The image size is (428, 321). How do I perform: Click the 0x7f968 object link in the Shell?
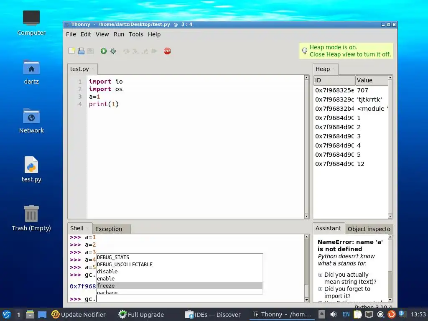[x=83, y=286]
